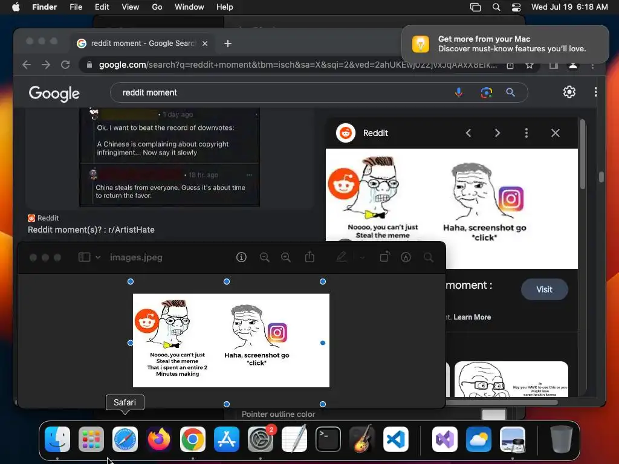Open Google quick settings gear

(569, 92)
